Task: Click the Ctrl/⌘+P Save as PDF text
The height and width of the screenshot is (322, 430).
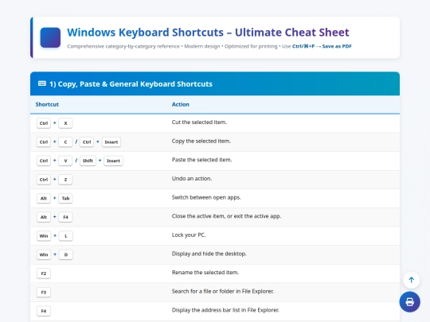Action: (322, 46)
